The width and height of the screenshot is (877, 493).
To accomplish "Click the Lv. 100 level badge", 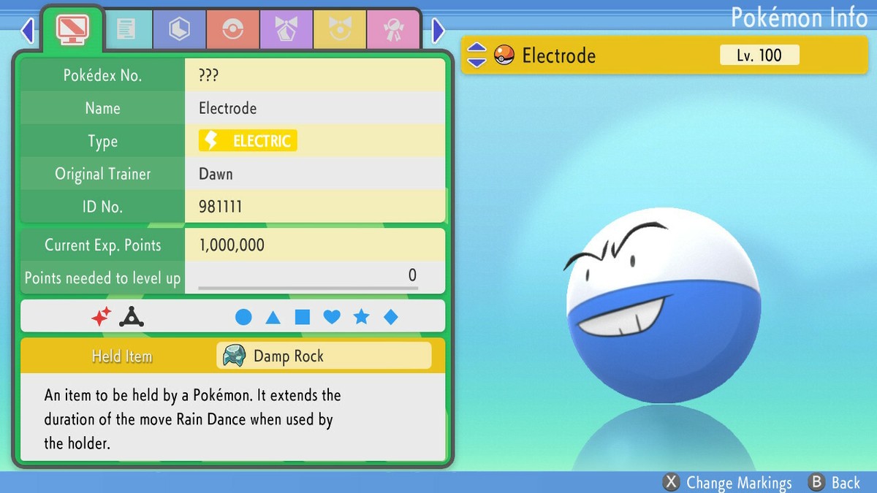I will click(759, 55).
